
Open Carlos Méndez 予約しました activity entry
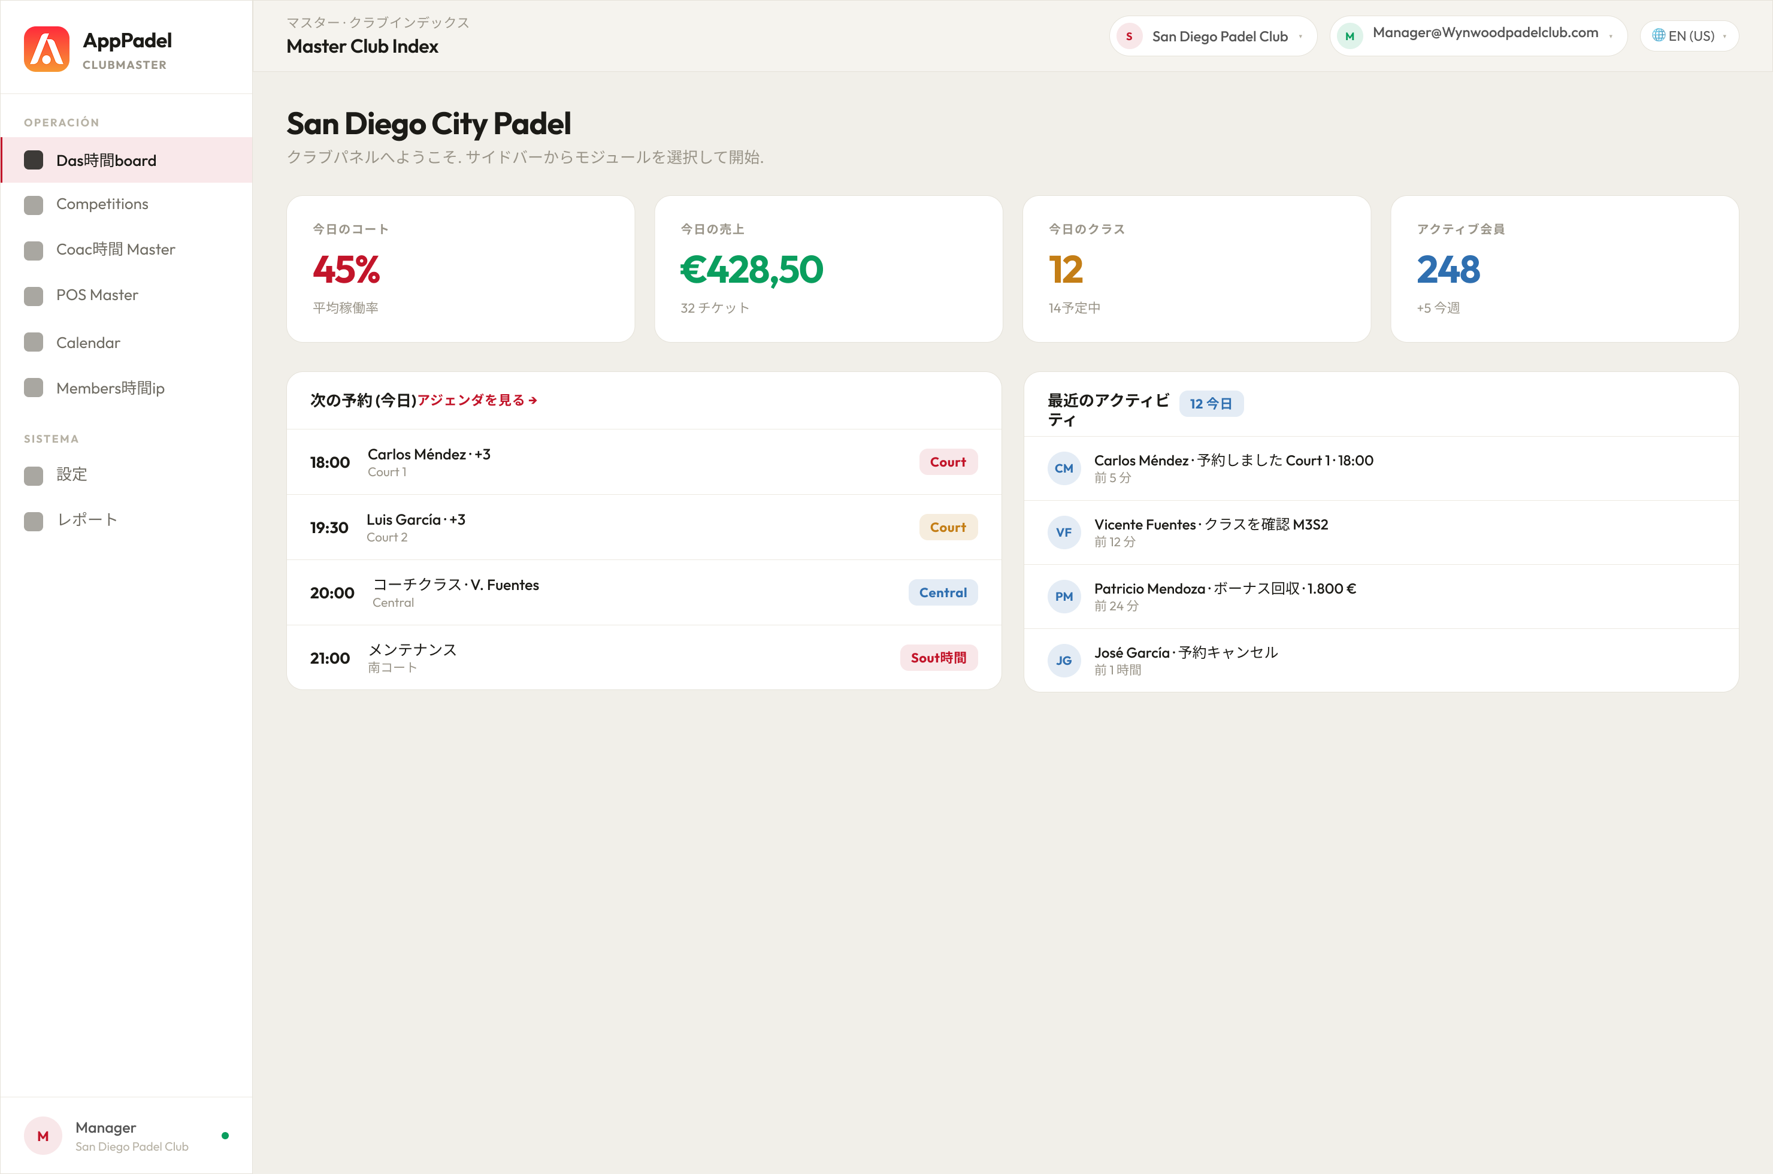tap(1381, 468)
